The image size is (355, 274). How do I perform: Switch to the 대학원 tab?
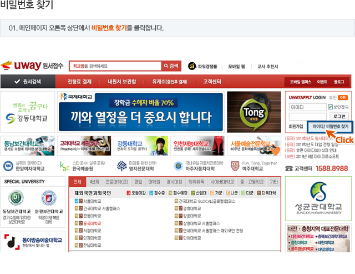pyautogui.click(x=154, y=182)
